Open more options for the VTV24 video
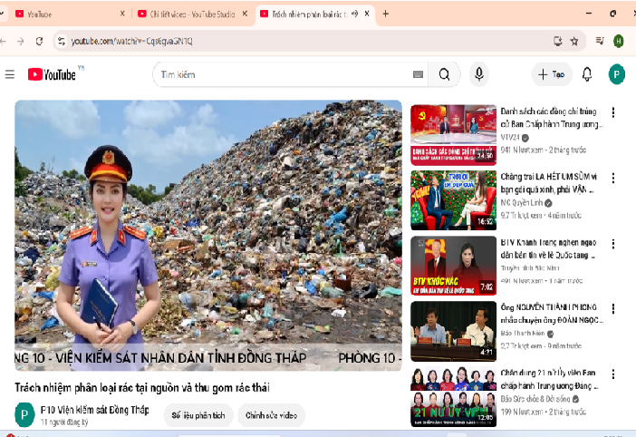The height and width of the screenshot is (437, 636). [x=613, y=113]
